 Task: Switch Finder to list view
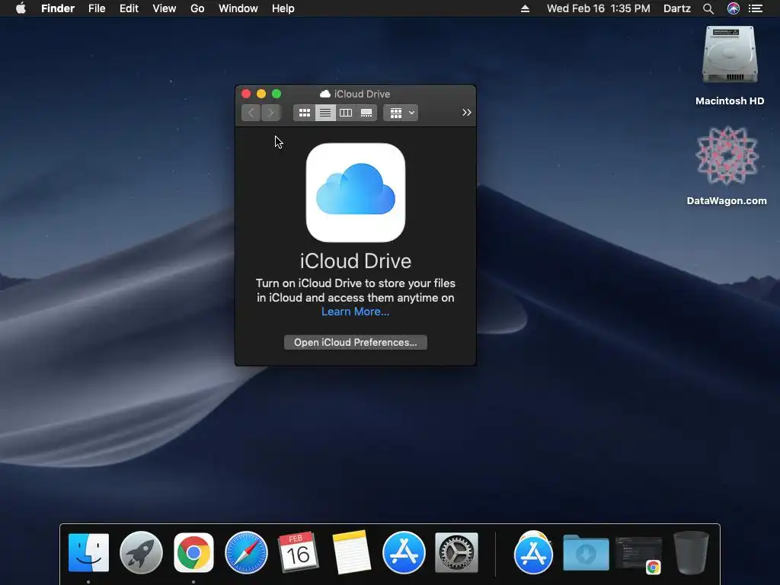324,113
